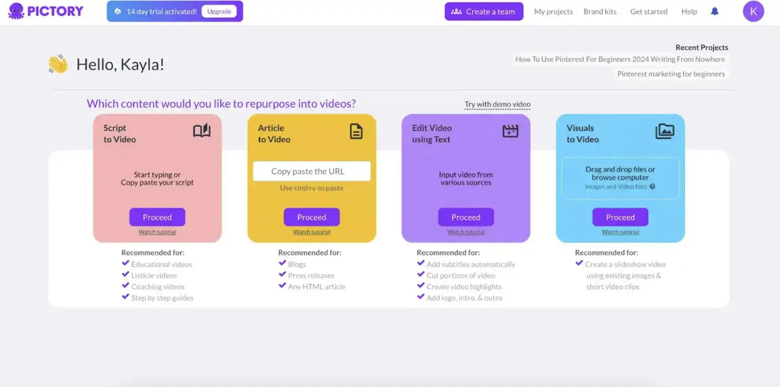Image resolution: width=780 pixels, height=387 pixels.
Task: Proceed with Edit Video using Text
Action: point(466,217)
